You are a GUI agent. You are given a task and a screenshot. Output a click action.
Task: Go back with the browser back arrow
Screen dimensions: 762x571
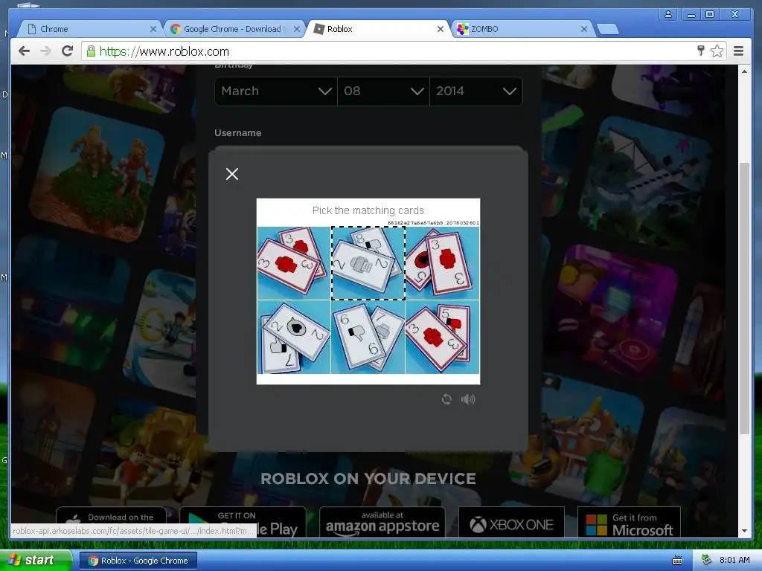24,51
